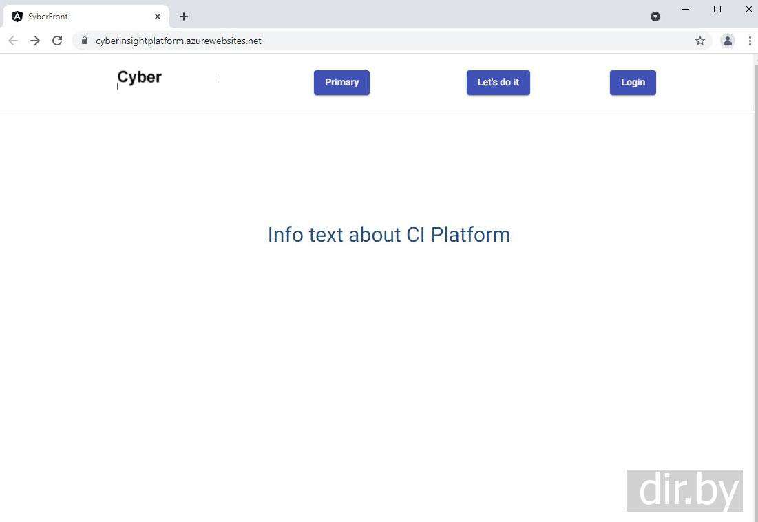758x522 pixels.
Task: Click the Angular favicon on the tab
Action: (17, 17)
